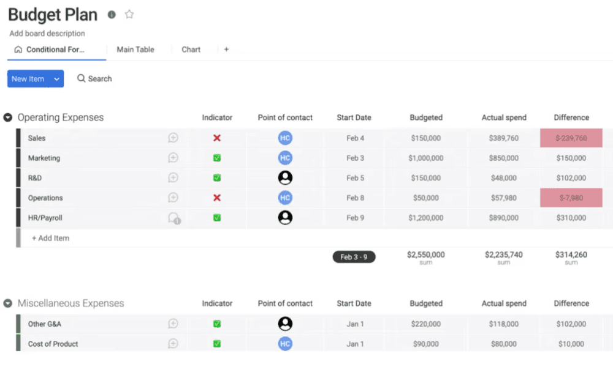
Task: Collapse the Miscellaneous Expenses group
Action: 8,303
